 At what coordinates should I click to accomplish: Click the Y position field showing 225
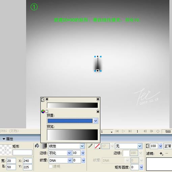tap(28, 167)
